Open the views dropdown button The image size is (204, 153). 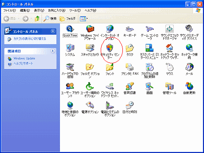pyautogui.click(x=84, y=19)
